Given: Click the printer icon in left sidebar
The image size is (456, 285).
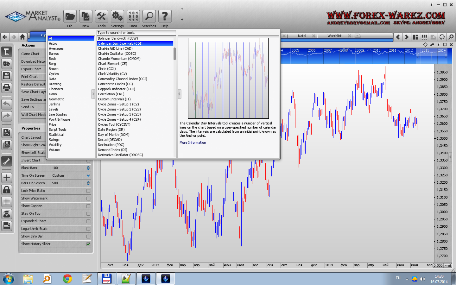Looking at the screenshot, I should 7,87.
